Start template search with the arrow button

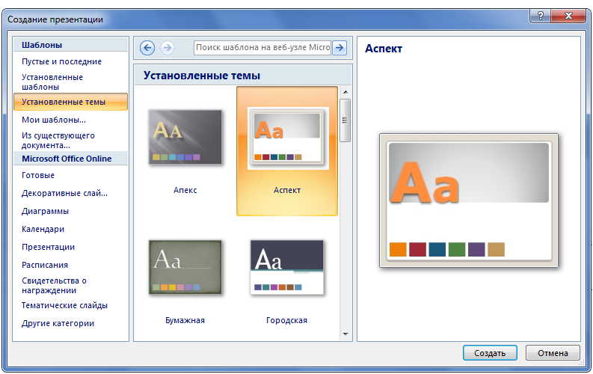click(x=339, y=48)
